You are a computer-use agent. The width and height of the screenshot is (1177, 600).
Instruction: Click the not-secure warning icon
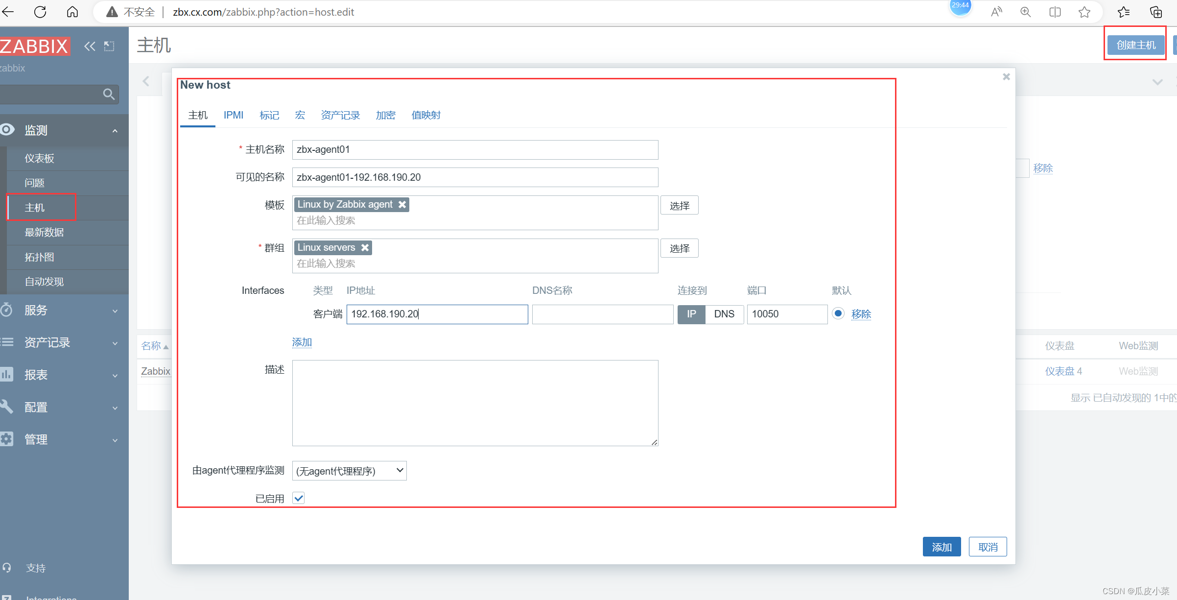click(112, 12)
